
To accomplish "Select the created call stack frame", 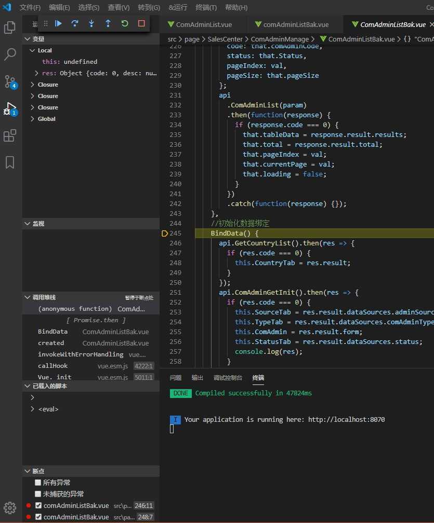I will (91, 343).
